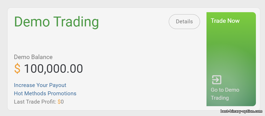Follow the Hot Methods Promotions link
Viewport: 265px width, 116px height.
pyautogui.click(x=45, y=93)
